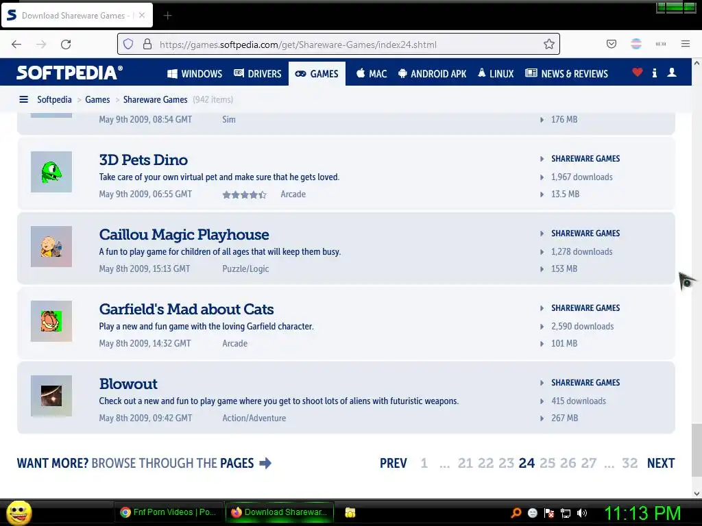Screen dimensions: 702x526
Task: Open Firefox application menu hamburger
Action: (x=685, y=44)
